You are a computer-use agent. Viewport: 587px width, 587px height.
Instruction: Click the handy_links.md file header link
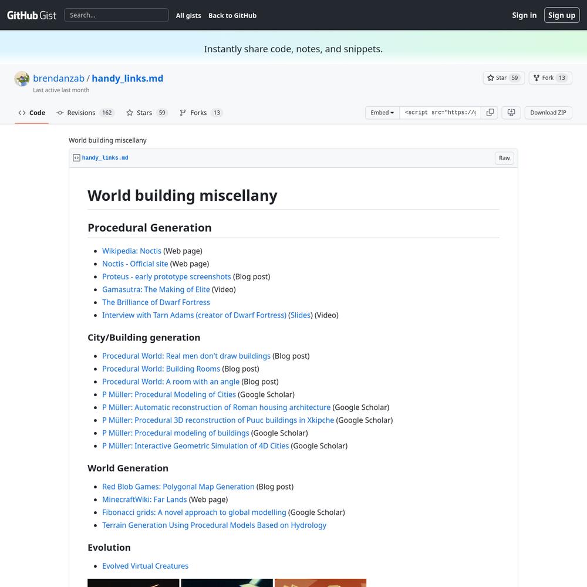pos(105,158)
